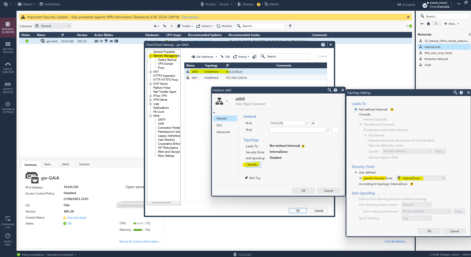Collapse the double-arrow in Interface eth0 dialog
The width and height of the screenshot is (471, 257).
[214, 112]
